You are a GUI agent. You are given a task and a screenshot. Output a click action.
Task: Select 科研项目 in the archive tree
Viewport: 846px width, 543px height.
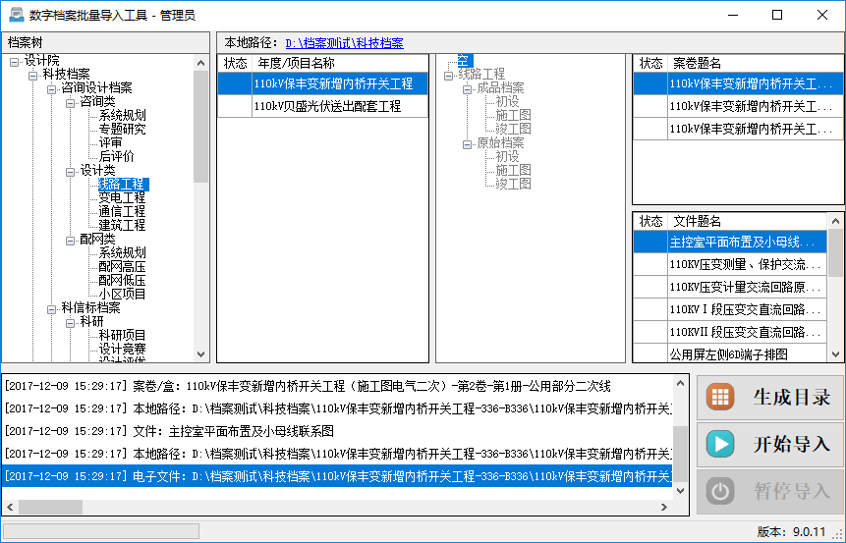tap(122, 336)
